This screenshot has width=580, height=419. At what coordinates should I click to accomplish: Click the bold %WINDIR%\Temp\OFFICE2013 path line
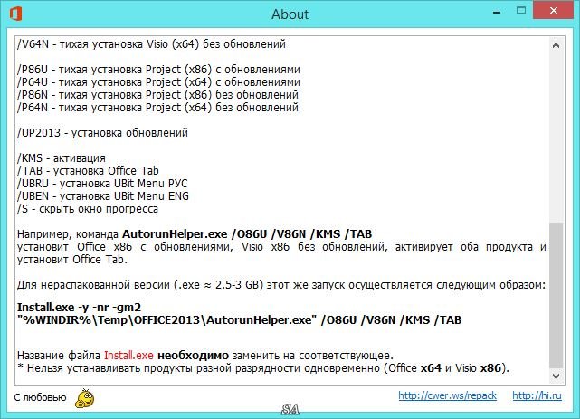pyautogui.click(x=239, y=319)
